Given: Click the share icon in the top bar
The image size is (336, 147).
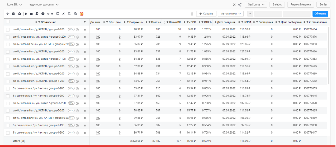Looking at the screenshot, I should click(240, 4).
